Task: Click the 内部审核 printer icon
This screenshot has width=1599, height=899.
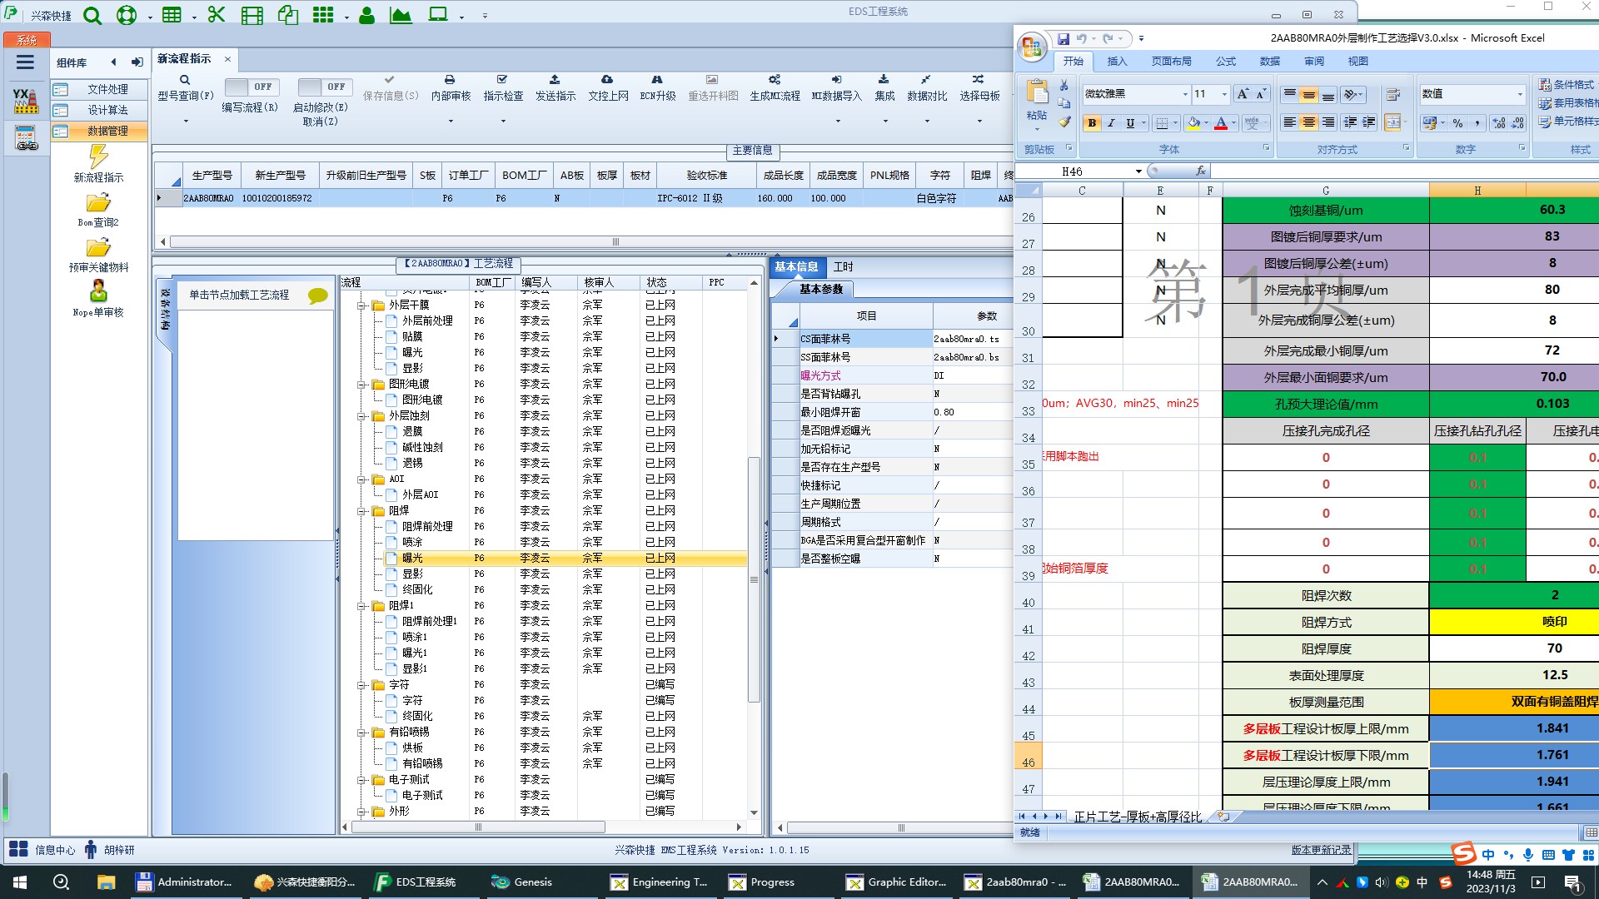Action: pos(450,80)
